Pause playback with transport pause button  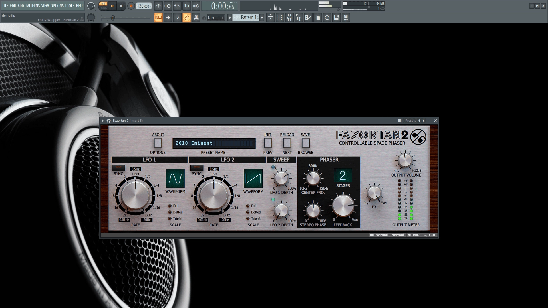click(x=112, y=6)
